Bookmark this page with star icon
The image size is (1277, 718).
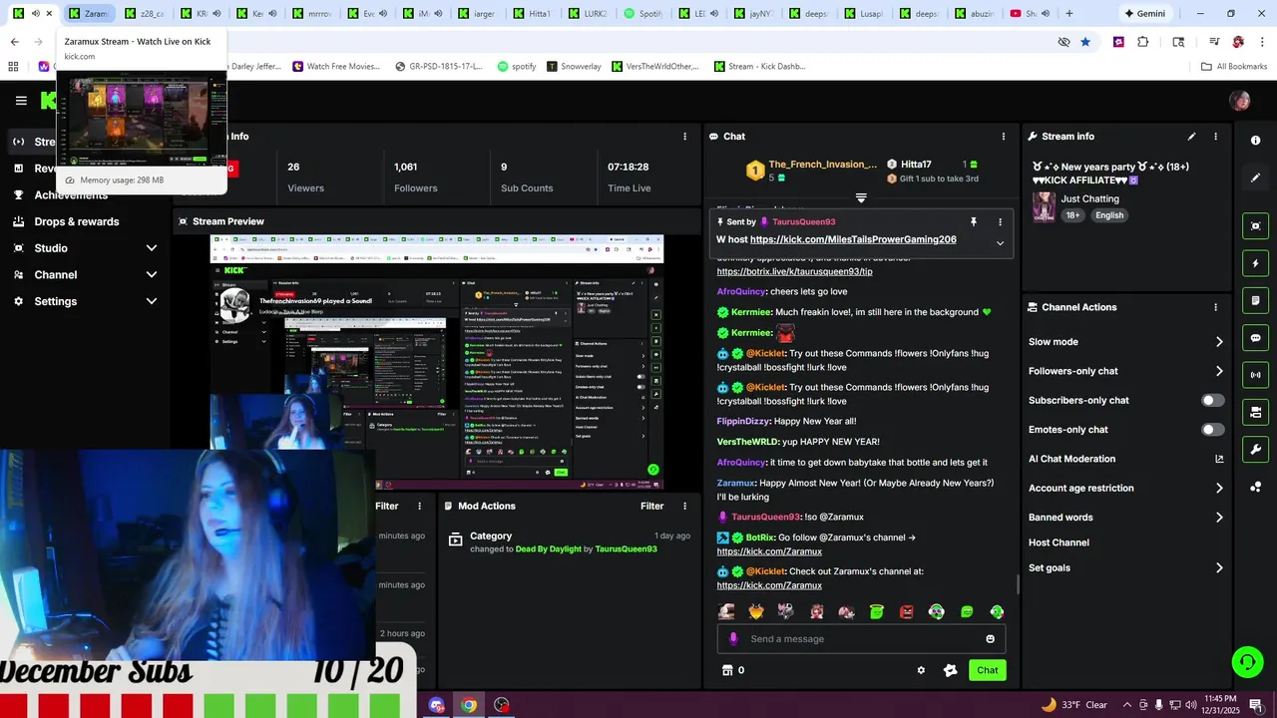[x=1085, y=42]
